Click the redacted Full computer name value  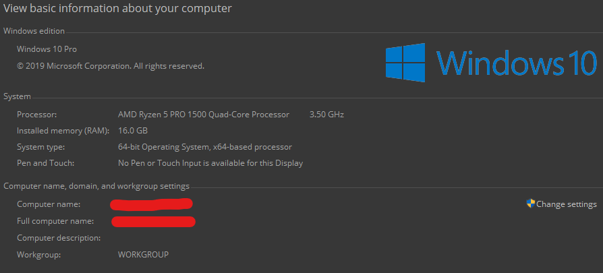[x=153, y=220]
